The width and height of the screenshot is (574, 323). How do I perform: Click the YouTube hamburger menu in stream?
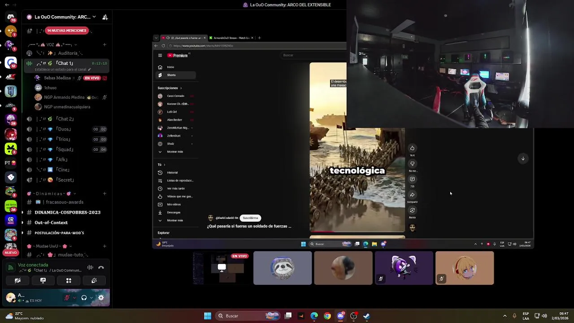tap(160, 56)
